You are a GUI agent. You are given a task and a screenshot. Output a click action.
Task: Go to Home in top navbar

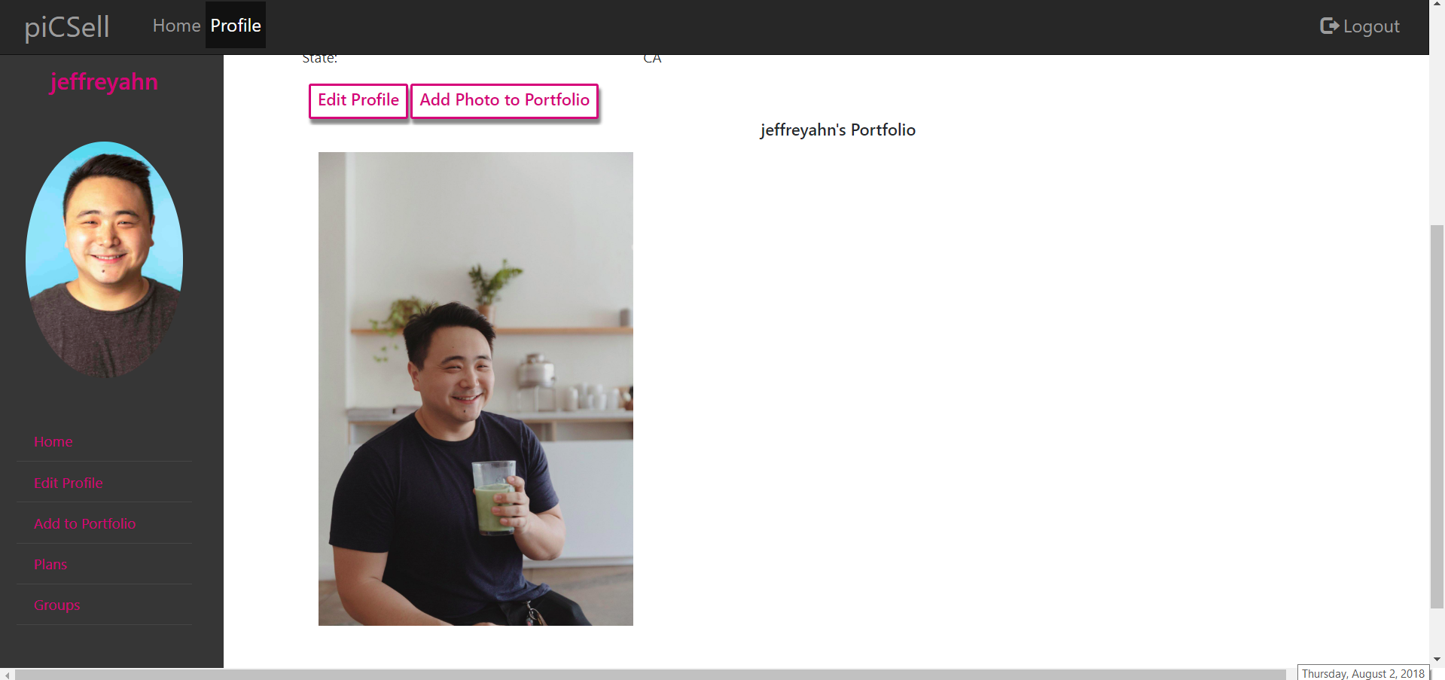coord(176,26)
